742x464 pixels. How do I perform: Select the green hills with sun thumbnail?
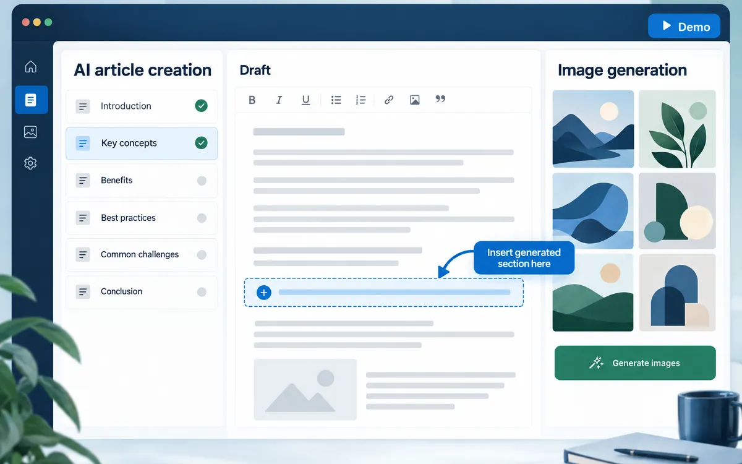point(593,293)
